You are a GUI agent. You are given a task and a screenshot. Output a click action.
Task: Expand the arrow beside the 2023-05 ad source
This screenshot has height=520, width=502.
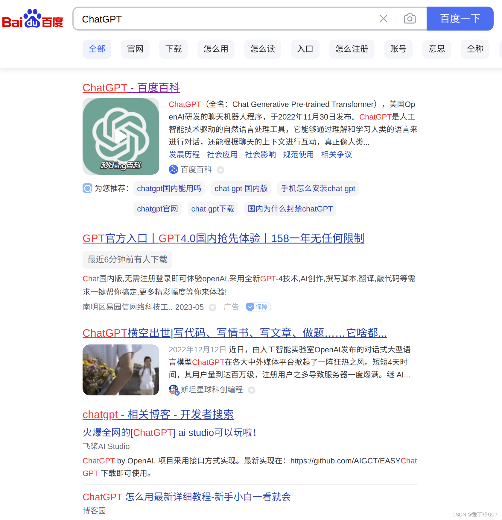pos(212,307)
